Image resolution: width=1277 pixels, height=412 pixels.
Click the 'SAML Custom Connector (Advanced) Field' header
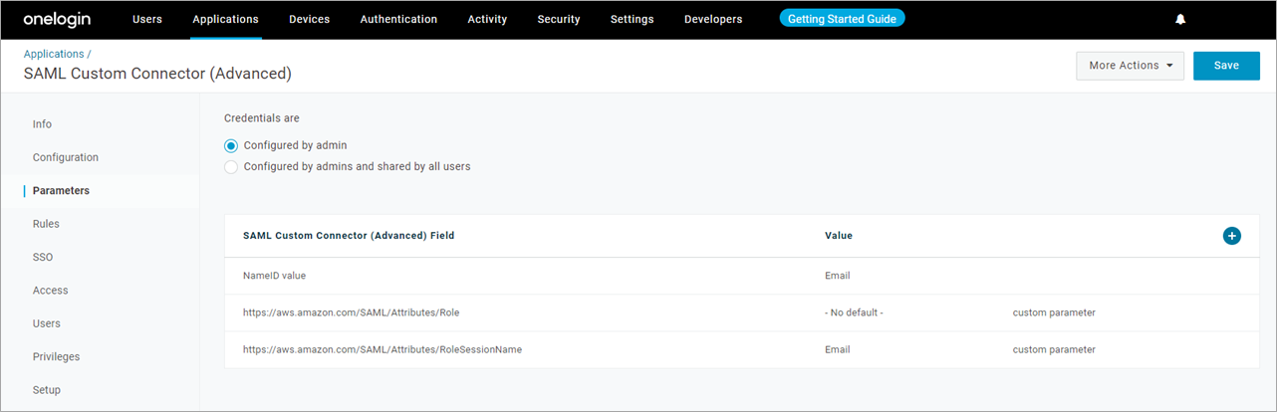tap(349, 236)
